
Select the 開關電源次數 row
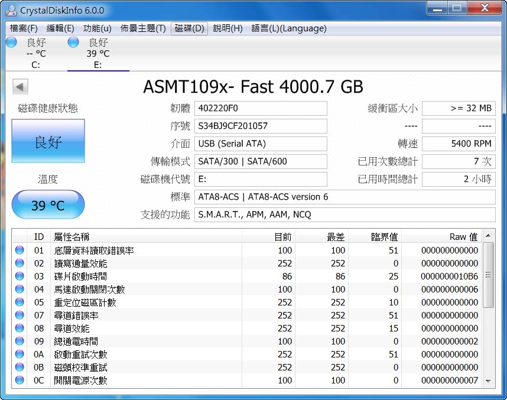pos(247,381)
